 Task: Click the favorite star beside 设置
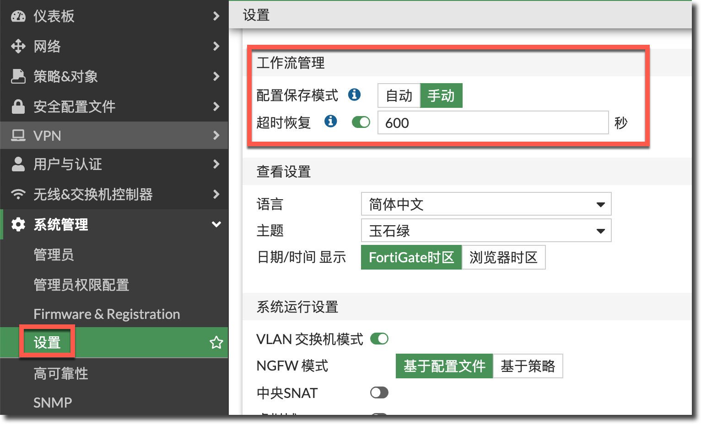[216, 342]
